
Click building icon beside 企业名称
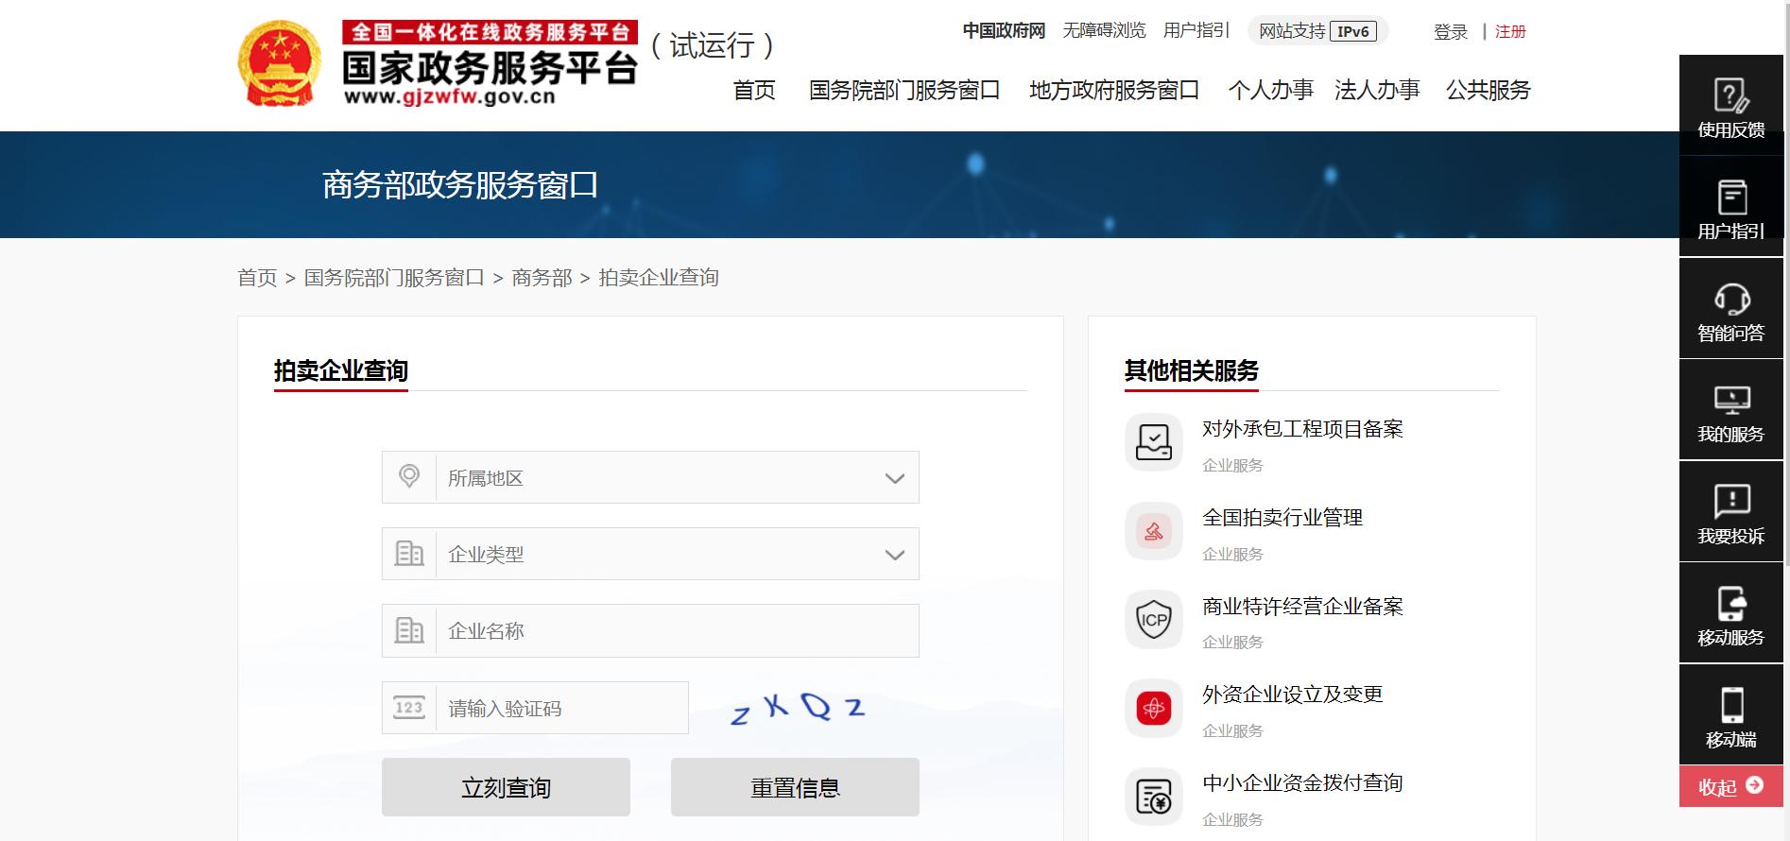[409, 629]
